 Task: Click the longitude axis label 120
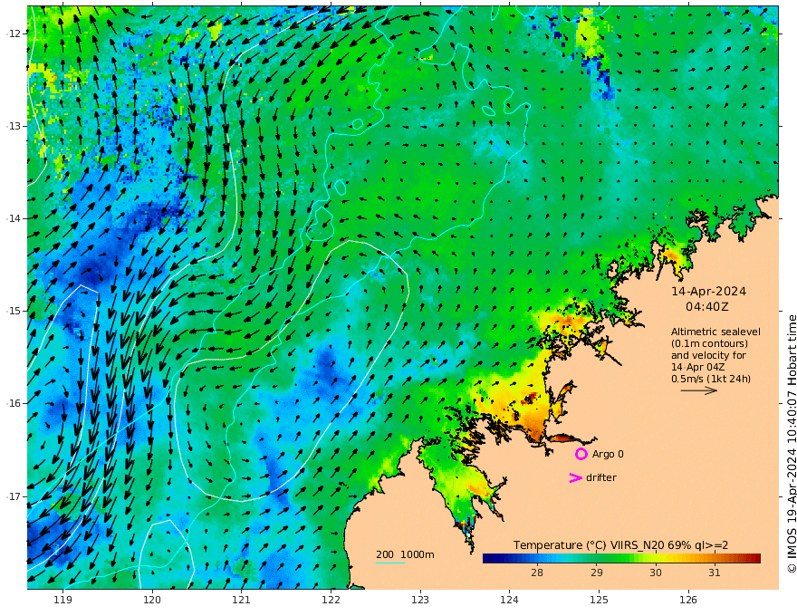click(152, 601)
